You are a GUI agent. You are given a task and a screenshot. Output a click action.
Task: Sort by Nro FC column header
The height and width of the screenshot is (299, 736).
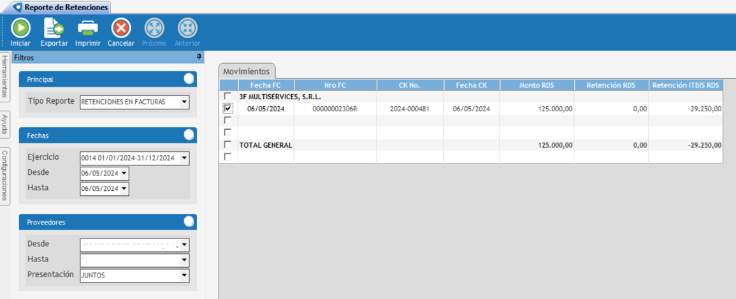point(335,85)
